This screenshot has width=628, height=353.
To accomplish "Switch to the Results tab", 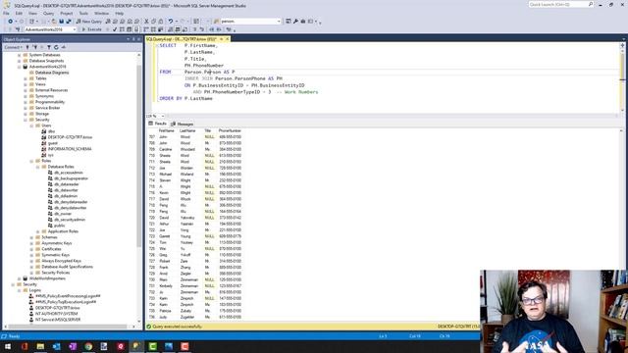I will [157, 124].
